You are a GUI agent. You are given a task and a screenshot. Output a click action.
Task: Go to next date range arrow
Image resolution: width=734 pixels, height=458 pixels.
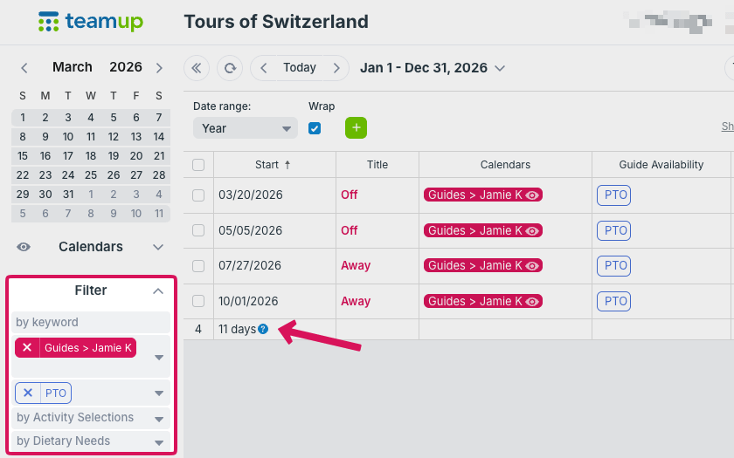[x=336, y=68]
